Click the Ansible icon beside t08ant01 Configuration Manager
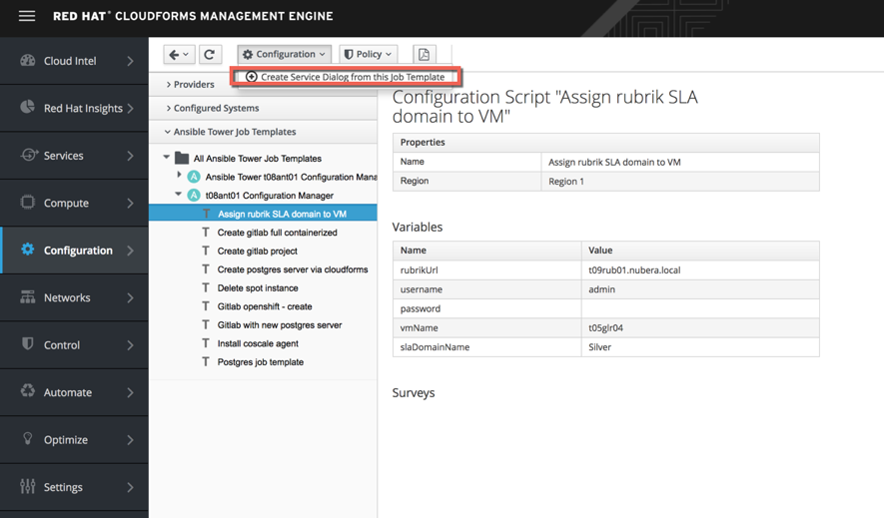Viewport: 884px width, 518px height. click(194, 196)
